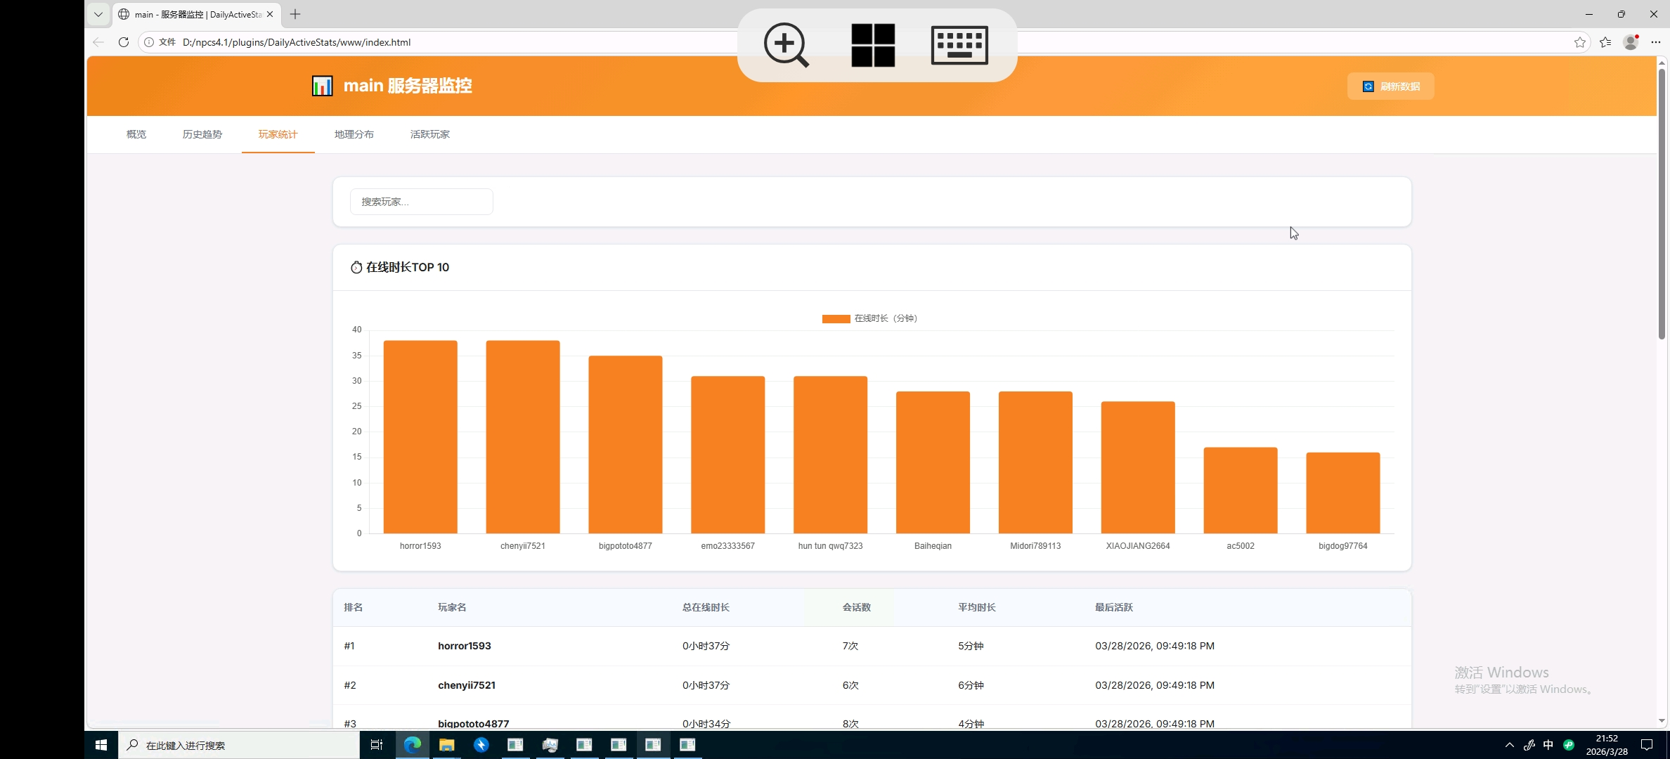Click the 刷新数据 button
The width and height of the screenshot is (1670, 759).
(1390, 86)
